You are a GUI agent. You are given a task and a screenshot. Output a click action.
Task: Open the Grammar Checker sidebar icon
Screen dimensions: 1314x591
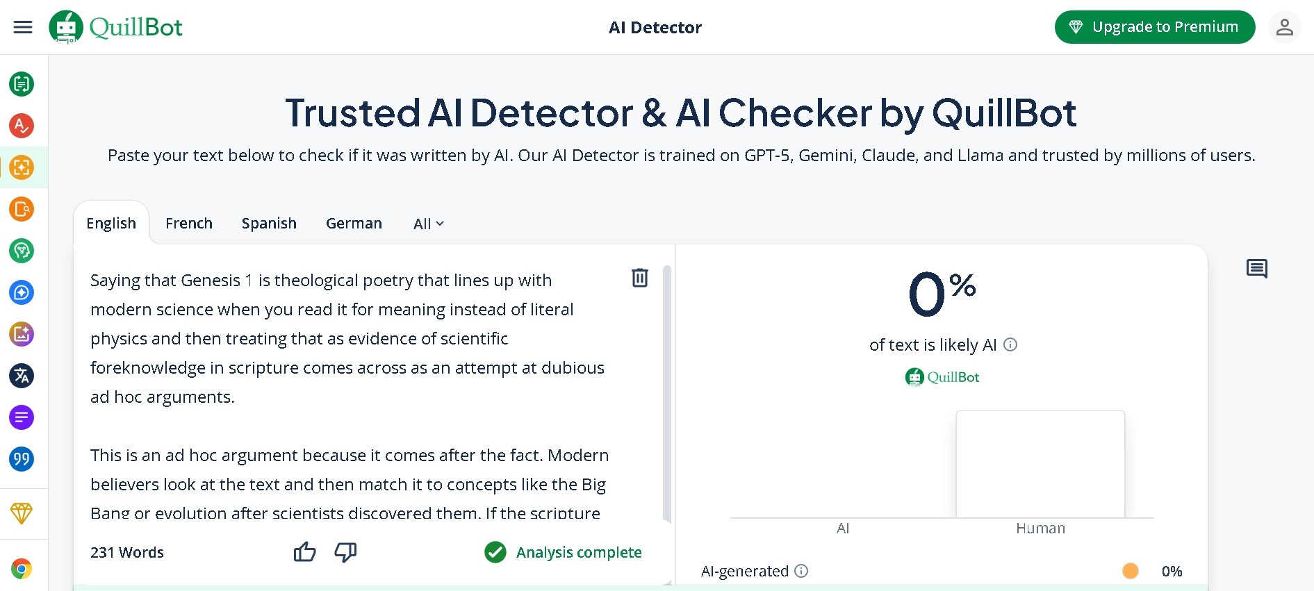(x=22, y=126)
